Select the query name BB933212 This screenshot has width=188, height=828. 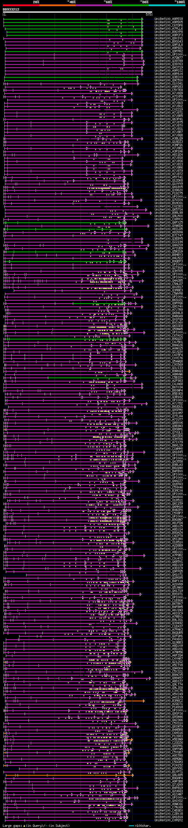[11, 10]
